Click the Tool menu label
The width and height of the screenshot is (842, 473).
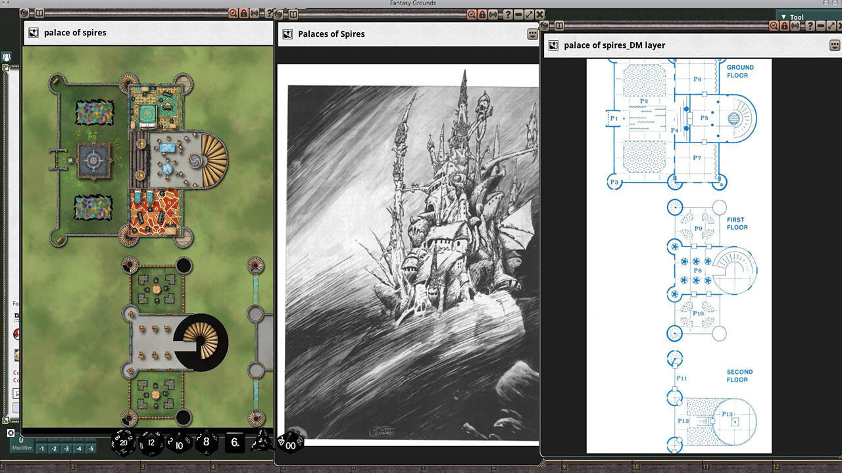797,16
